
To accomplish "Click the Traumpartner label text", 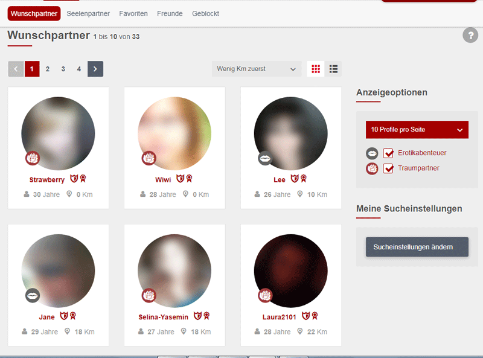I will 418,168.
